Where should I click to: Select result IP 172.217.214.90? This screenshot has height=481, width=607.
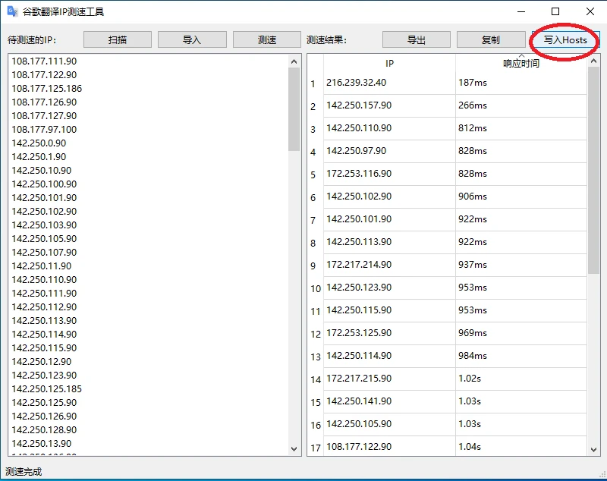(x=389, y=265)
